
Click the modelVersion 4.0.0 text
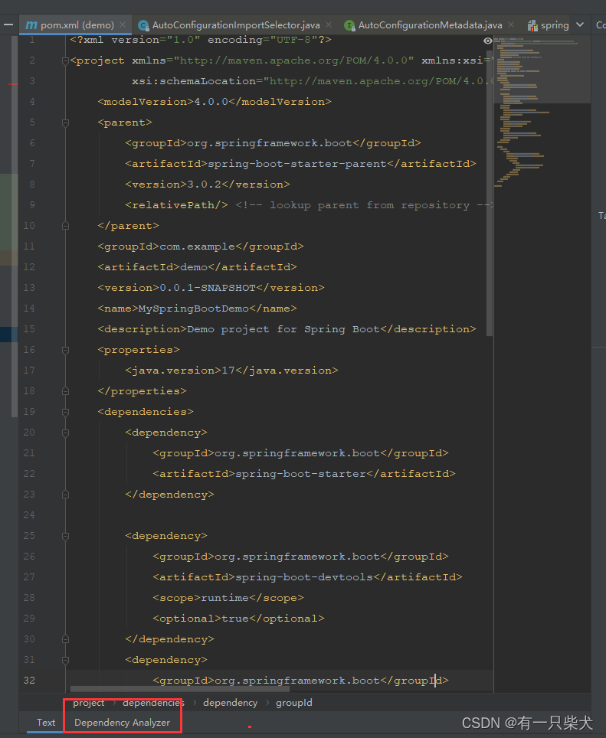click(215, 102)
